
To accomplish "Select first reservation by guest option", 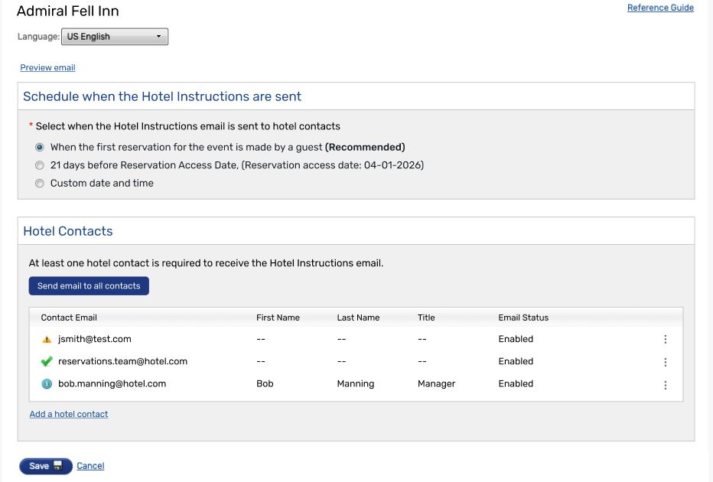I will [40, 147].
